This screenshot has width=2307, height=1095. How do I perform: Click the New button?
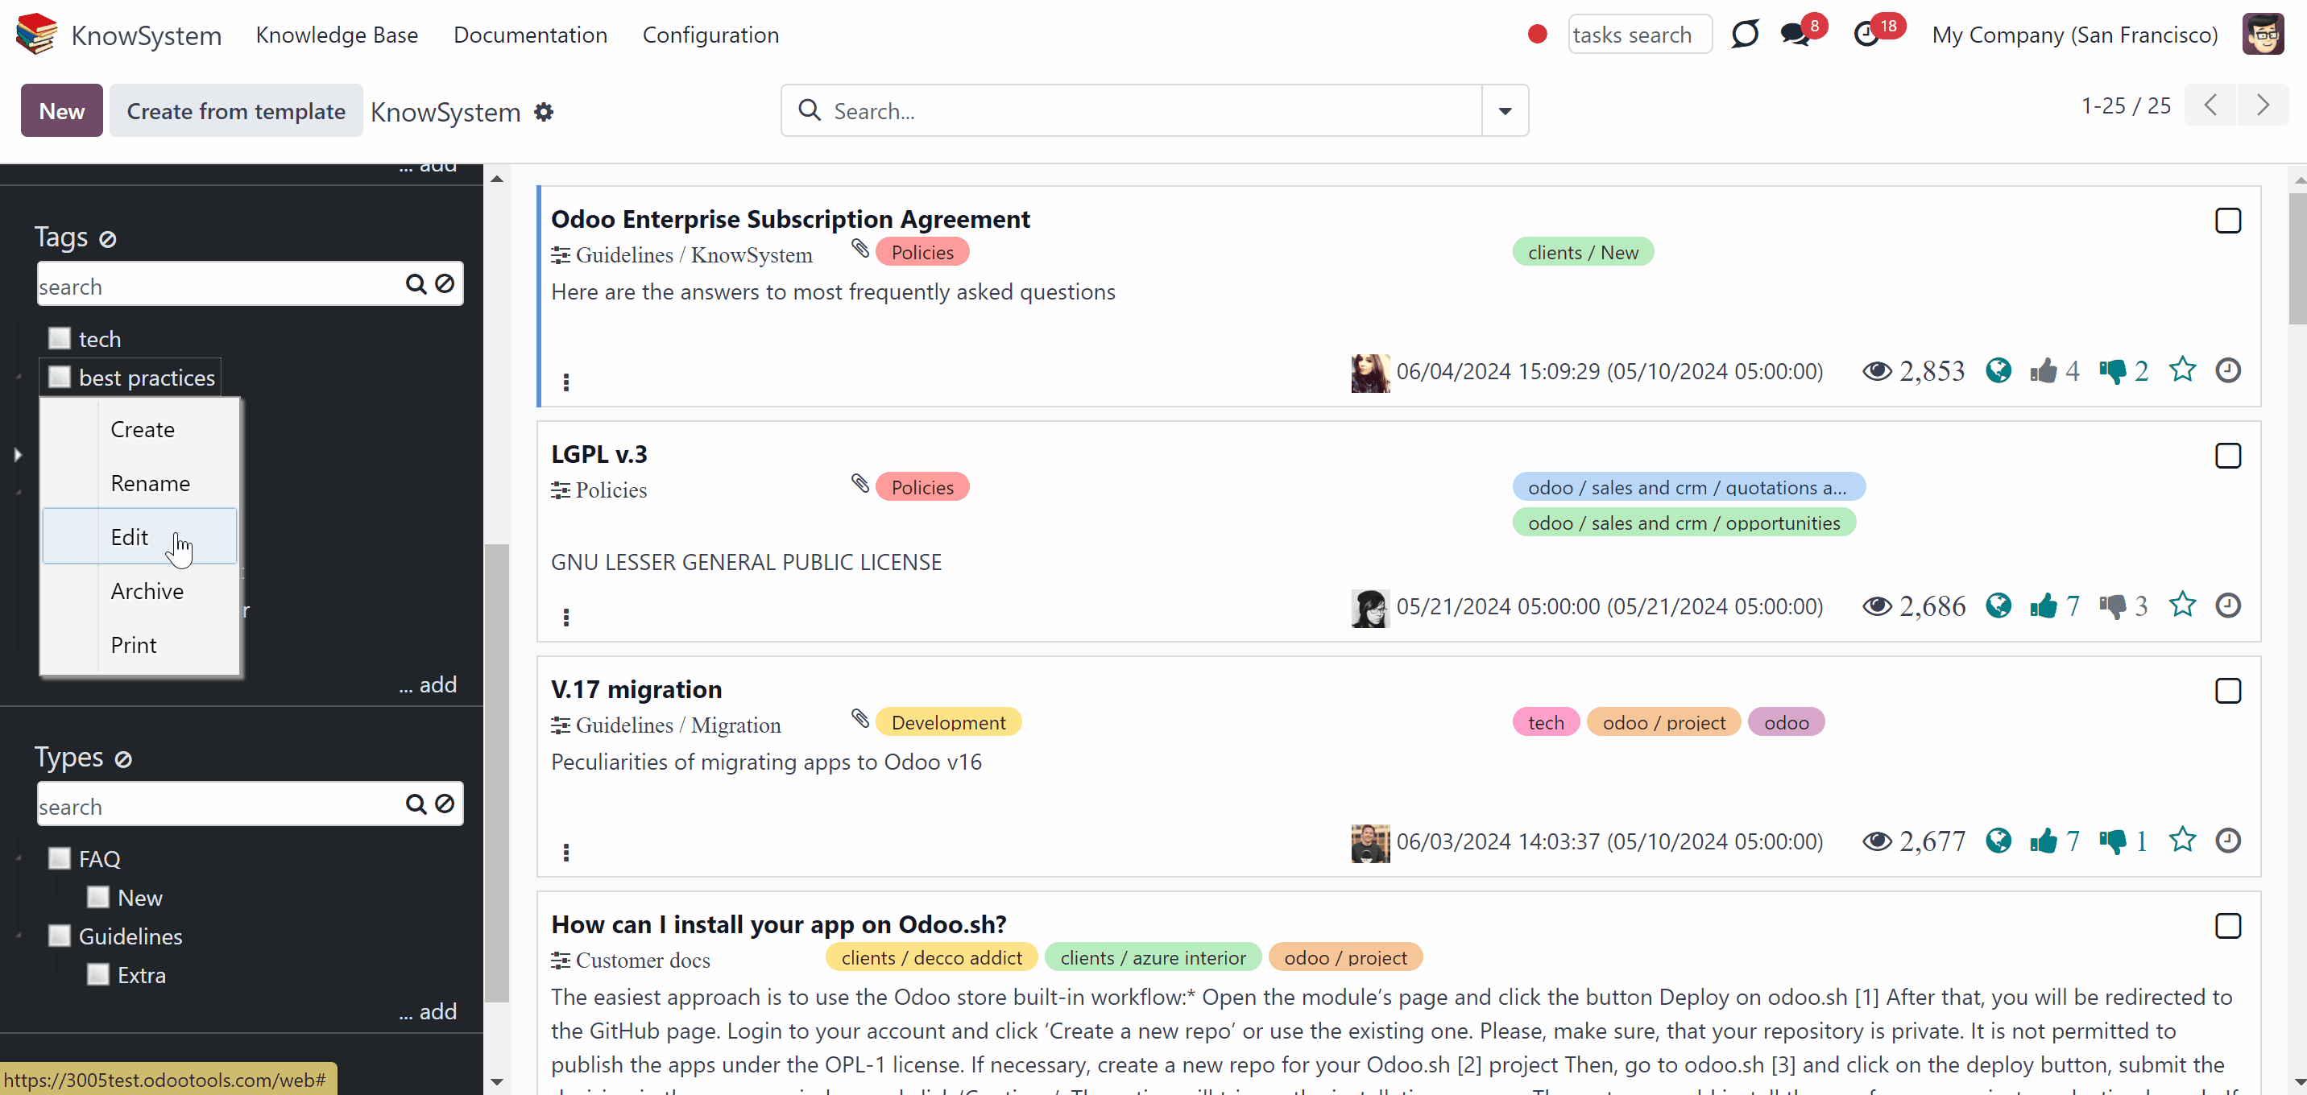[x=62, y=111]
